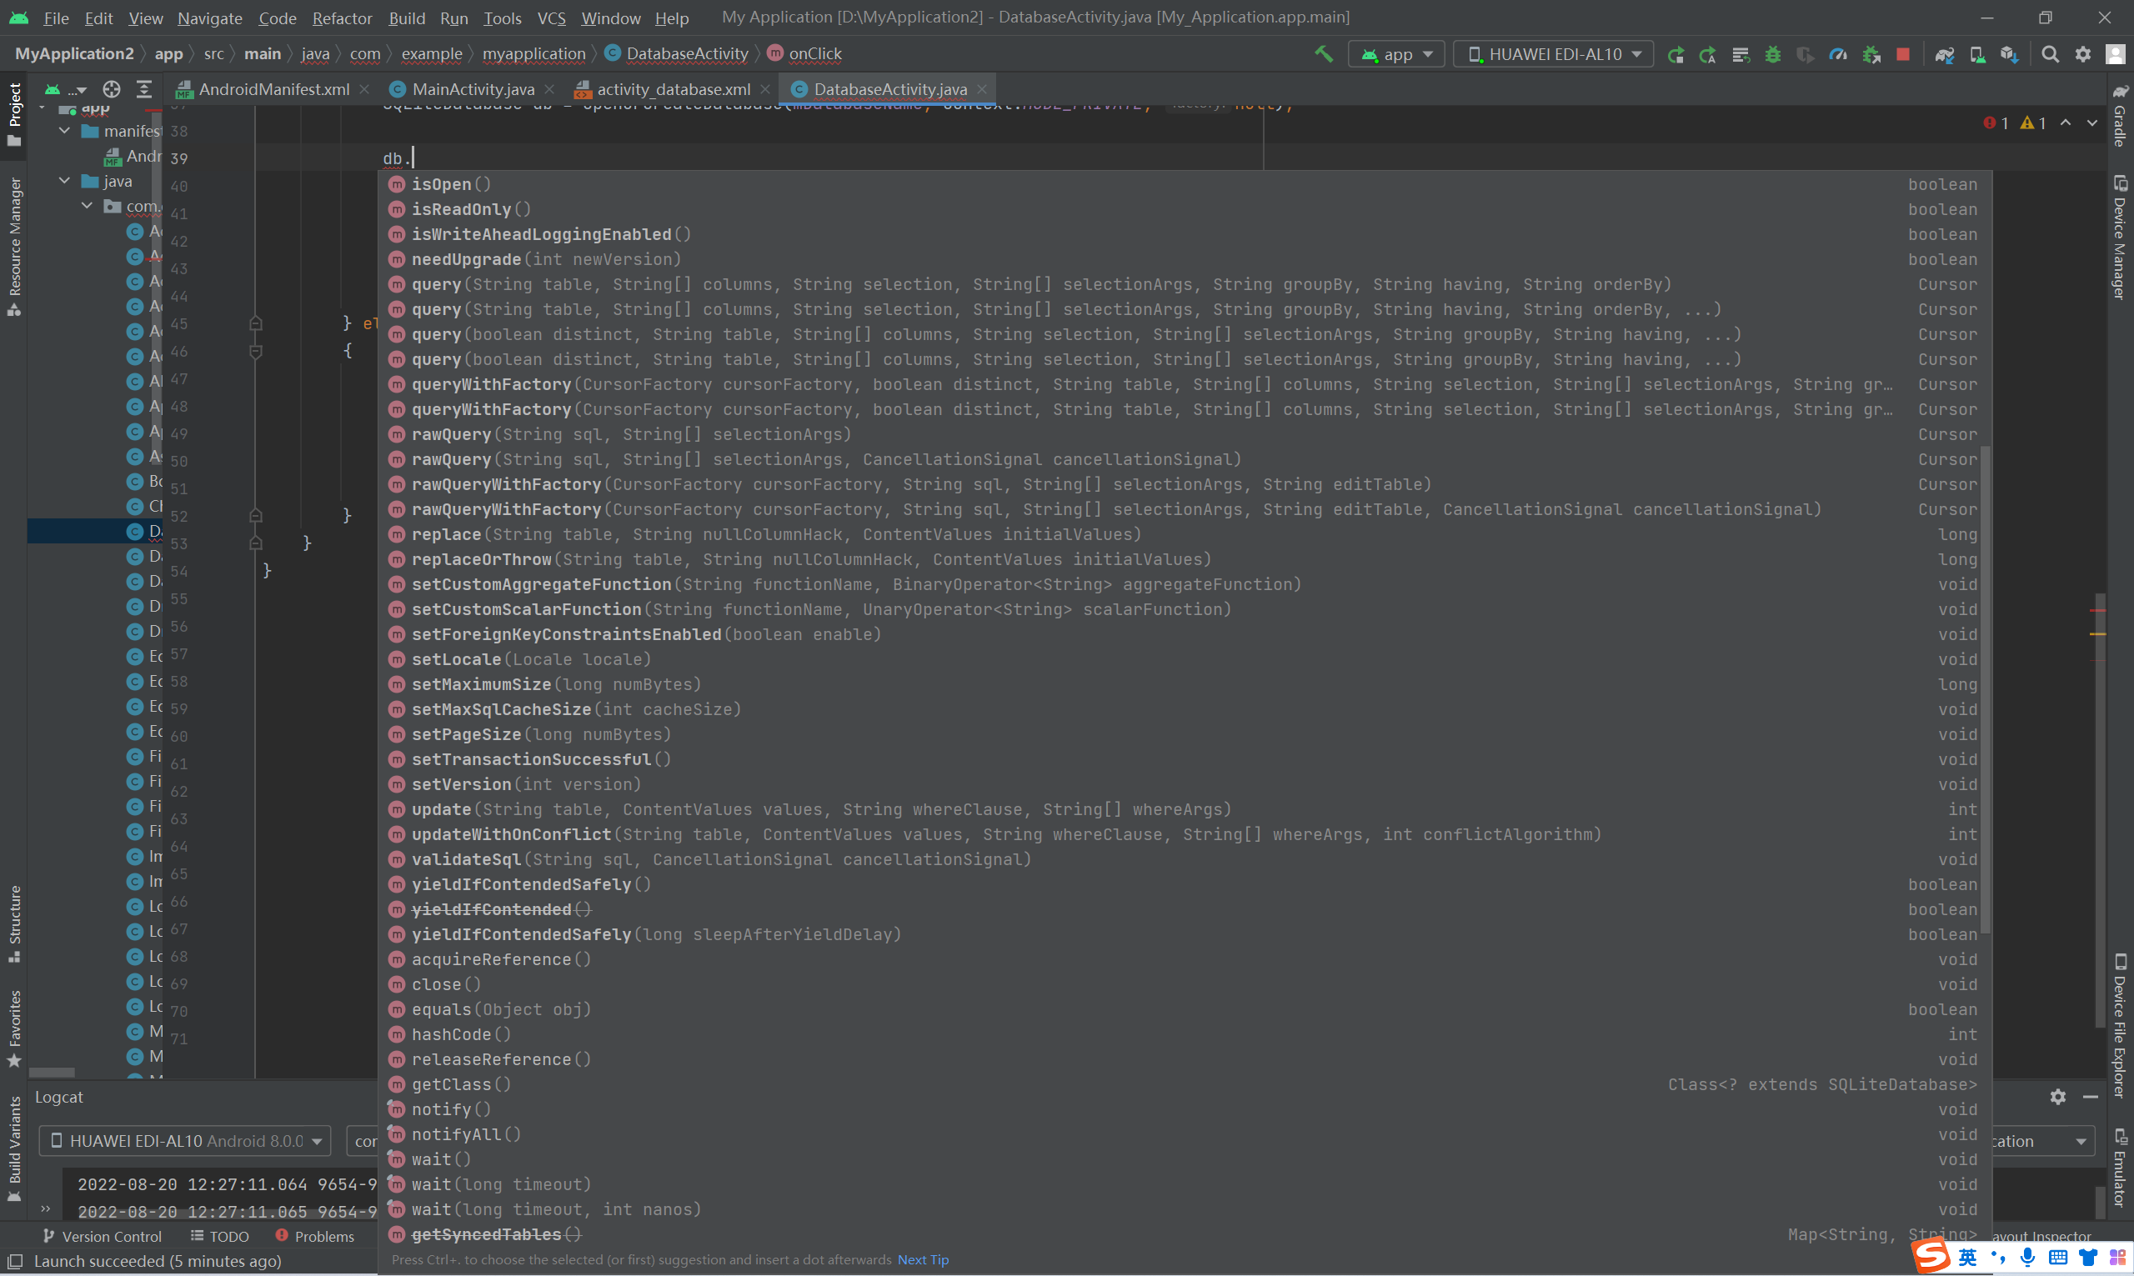Toggle the Project tool window
2134x1276 pixels.
14,113
